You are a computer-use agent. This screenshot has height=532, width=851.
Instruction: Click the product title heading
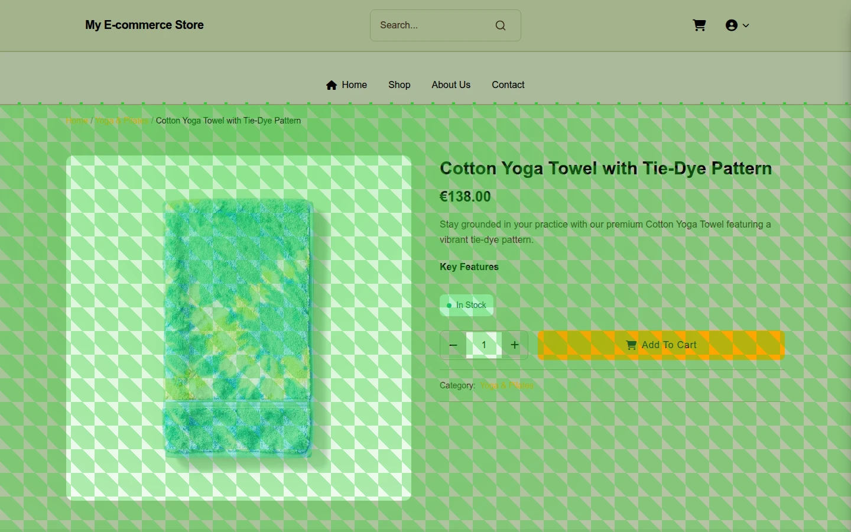tap(606, 168)
